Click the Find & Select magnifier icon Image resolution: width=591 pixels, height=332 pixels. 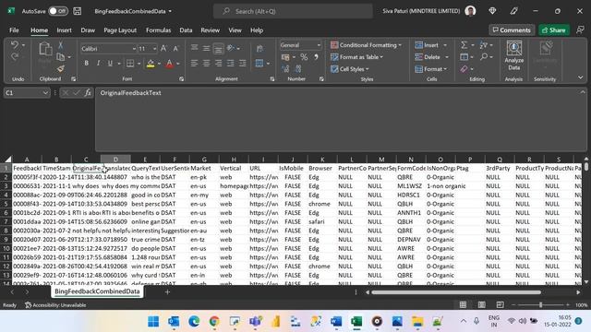[484, 57]
